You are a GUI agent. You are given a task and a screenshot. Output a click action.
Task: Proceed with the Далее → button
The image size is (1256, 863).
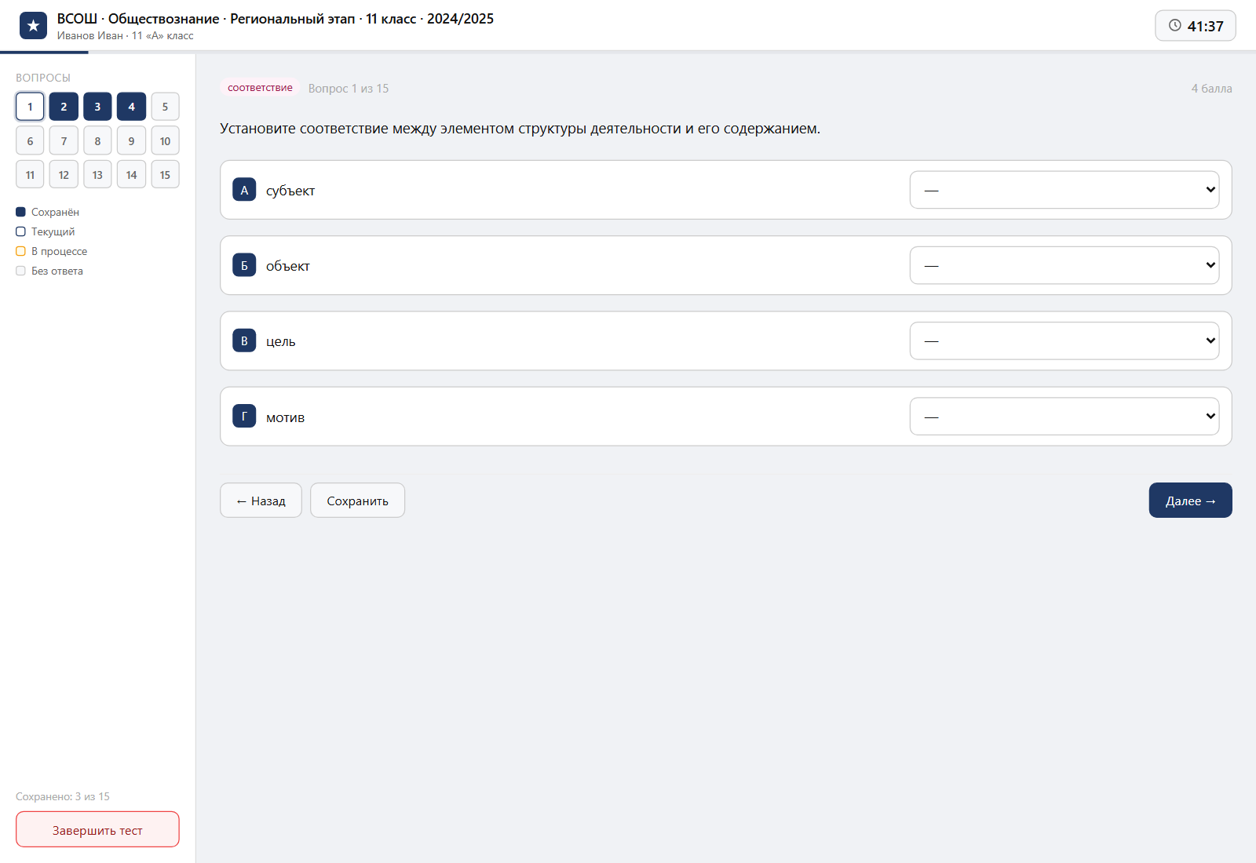(1190, 501)
